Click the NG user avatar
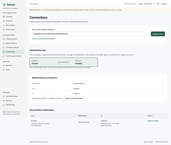171x145 pixels. [158, 4]
